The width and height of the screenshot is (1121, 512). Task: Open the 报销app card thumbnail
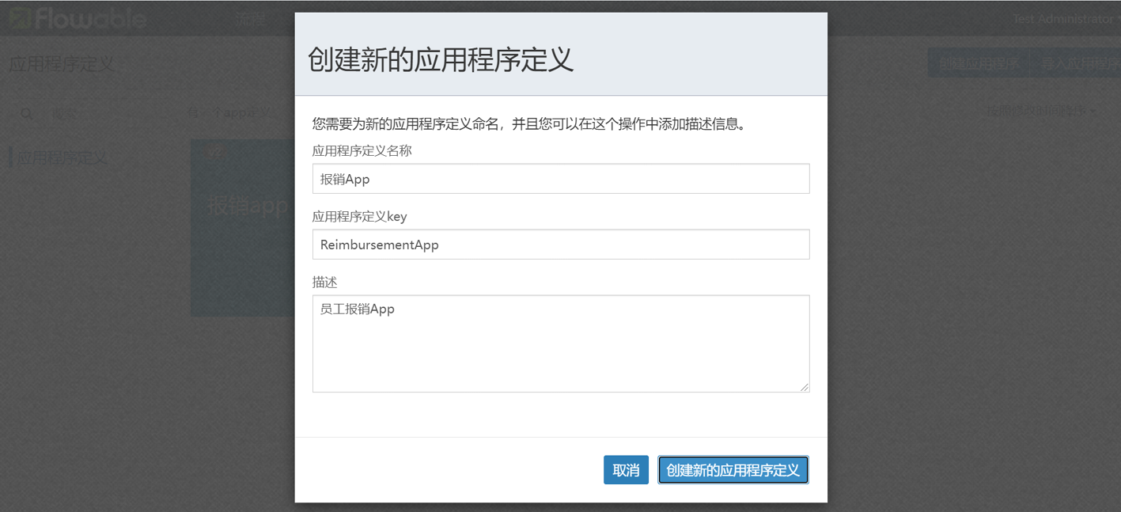pos(241,229)
